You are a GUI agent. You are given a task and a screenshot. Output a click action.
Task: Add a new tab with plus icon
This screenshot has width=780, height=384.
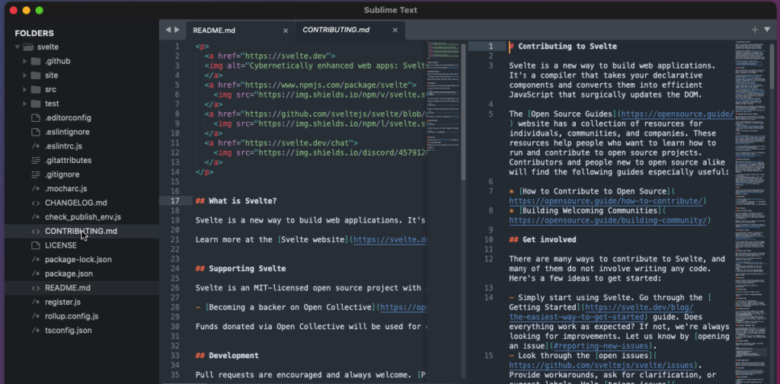[x=755, y=30]
